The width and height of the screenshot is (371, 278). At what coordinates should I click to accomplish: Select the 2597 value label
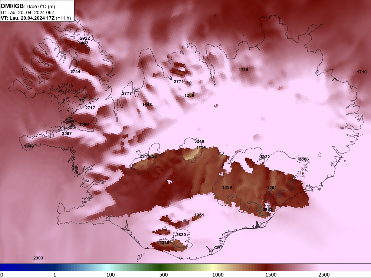click(x=67, y=133)
